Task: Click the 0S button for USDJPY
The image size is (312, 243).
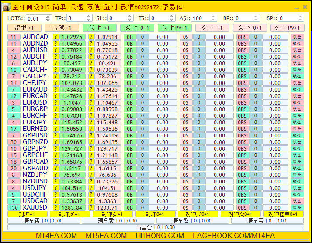Action: [186, 188]
